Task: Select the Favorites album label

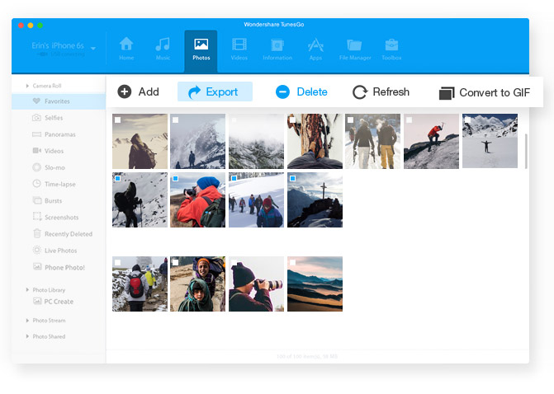Action: pyautogui.click(x=57, y=101)
